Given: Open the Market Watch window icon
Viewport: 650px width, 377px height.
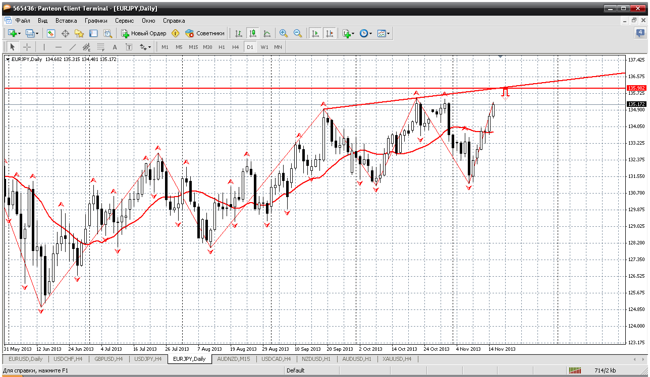Looking at the screenshot, I should point(51,33).
